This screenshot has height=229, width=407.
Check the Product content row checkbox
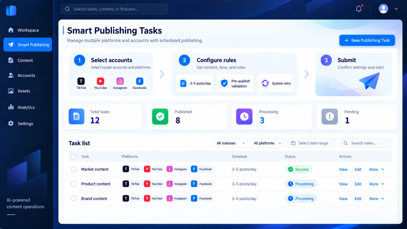(74, 184)
